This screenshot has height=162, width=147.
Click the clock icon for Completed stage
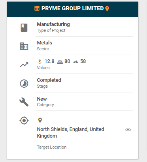click(x=24, y=83)
